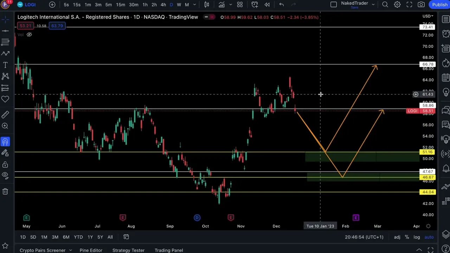Image resolution: width=450 pixels, height=253 pixels.
Task: Expand the more timeframes dropdown arrow
Action: (194, 5)
